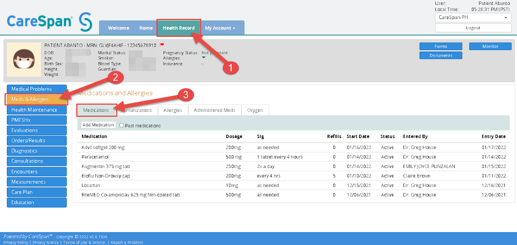Screen dimensions: 517x245
Task: Open the Administered Meds tab
Action: pos(214,110)
